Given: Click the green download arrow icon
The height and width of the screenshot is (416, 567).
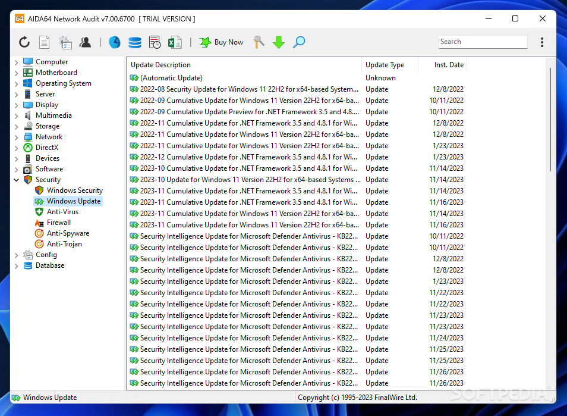Looking at the screenshot, I should [279, 42].
